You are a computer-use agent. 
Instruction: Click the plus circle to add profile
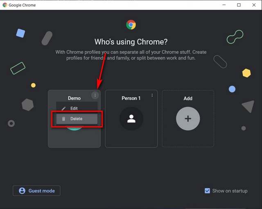point(188,118)
